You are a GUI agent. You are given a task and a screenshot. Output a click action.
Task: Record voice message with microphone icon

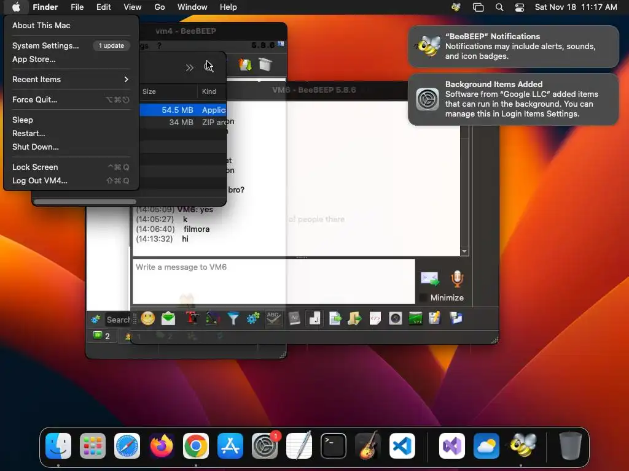[x=457, y=279]
